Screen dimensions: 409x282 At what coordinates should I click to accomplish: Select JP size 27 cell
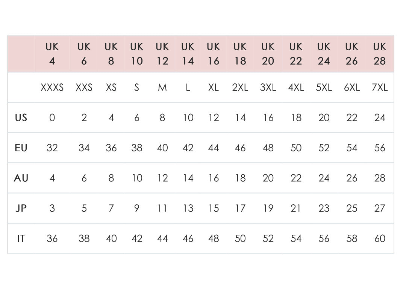(380, 208)
